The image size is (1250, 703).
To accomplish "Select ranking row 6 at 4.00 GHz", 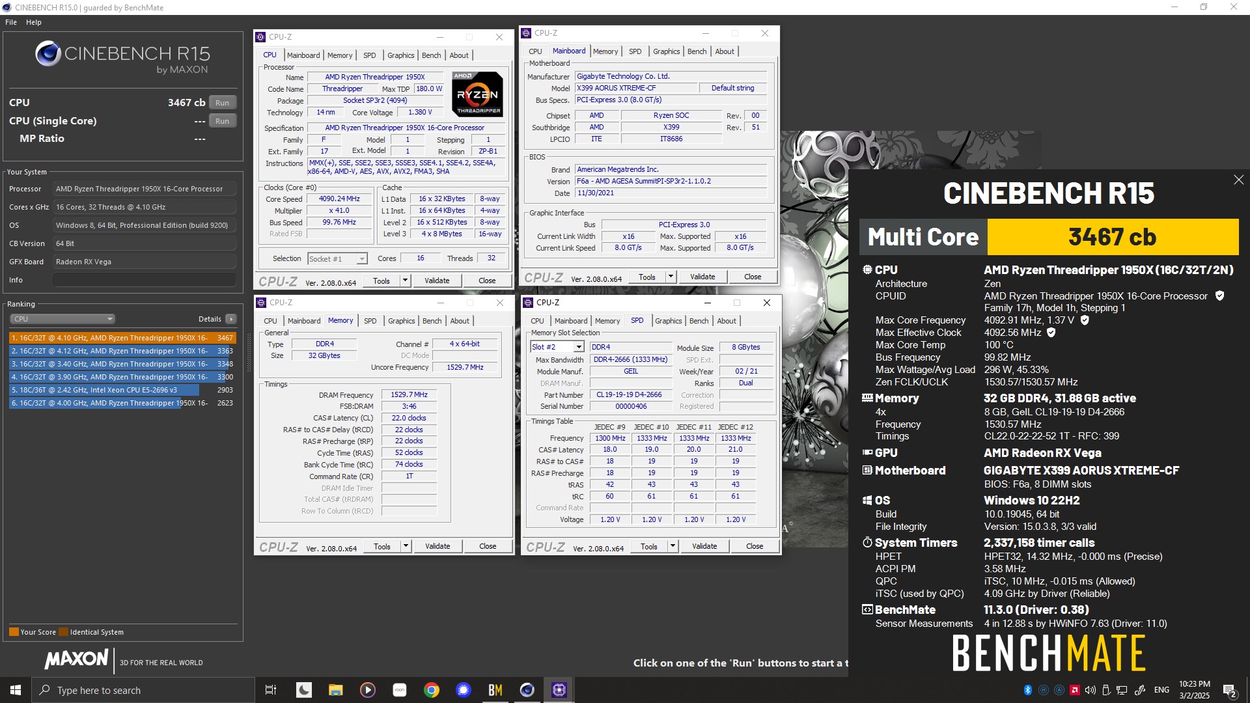I will [122, 403].
